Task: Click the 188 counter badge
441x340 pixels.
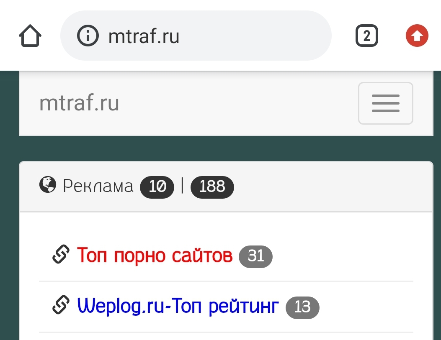Action: tap(212, 187)
